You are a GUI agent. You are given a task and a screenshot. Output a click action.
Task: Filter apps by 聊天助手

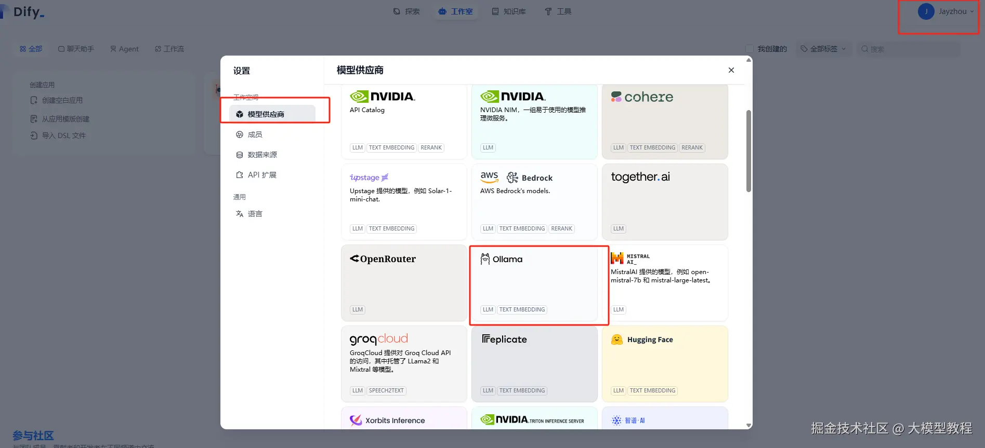pos(76,49)
